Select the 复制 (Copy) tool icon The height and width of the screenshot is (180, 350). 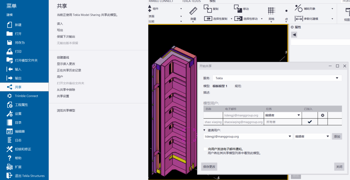[x=208, y=8]
